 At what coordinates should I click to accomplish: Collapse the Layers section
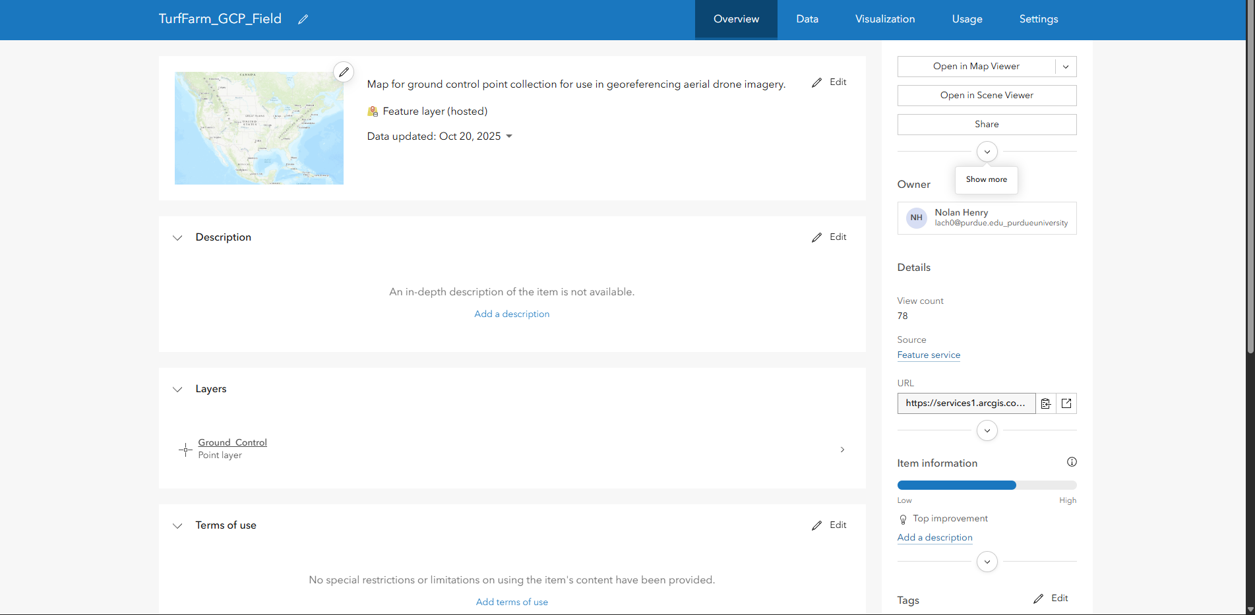pyautogui.click(x=177, y=389)
